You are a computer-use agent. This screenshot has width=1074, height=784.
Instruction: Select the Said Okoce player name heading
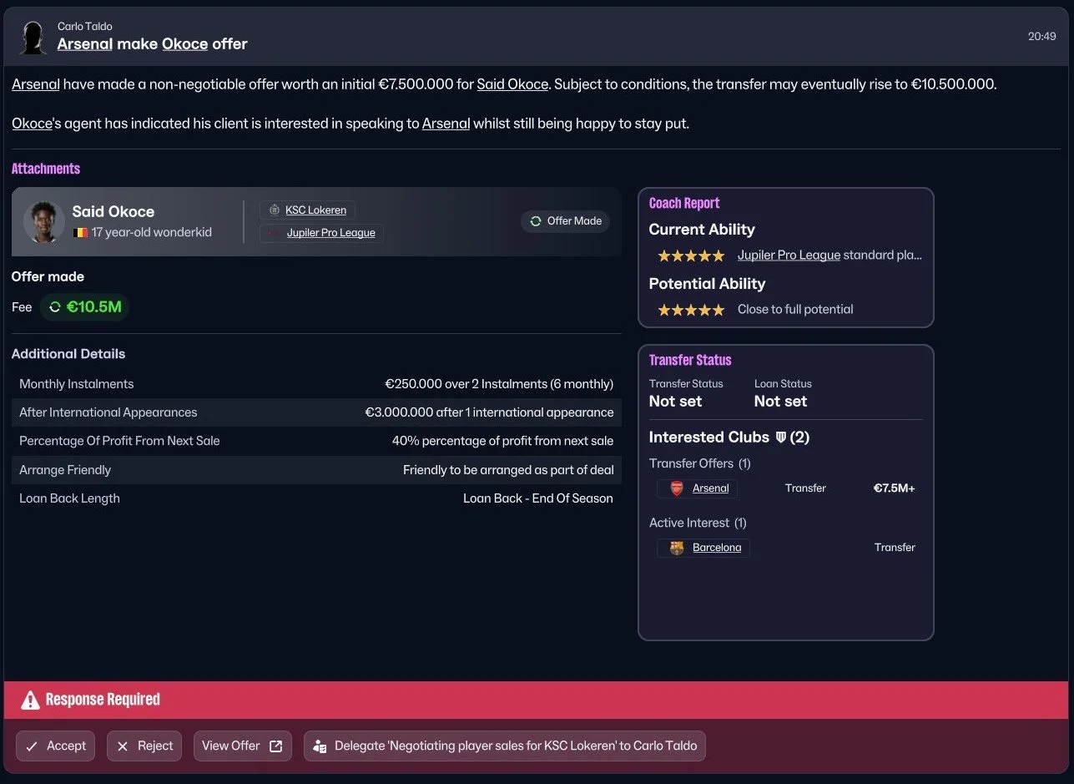pos(113,212)
